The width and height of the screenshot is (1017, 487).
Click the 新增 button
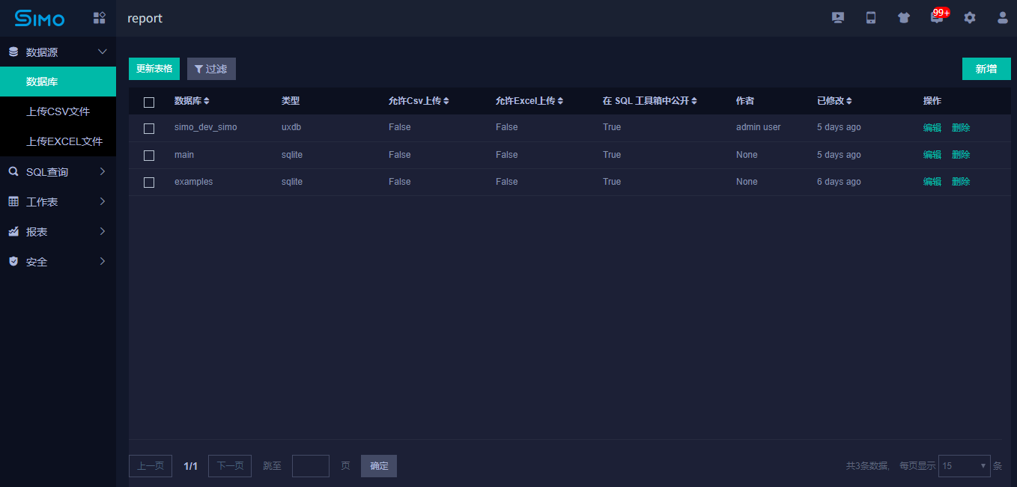pos(986,69)
